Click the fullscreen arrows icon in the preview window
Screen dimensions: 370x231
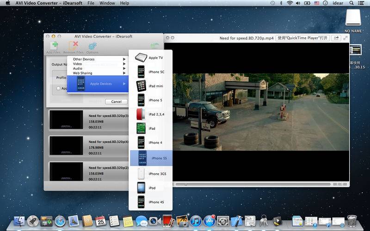point(345,38)
